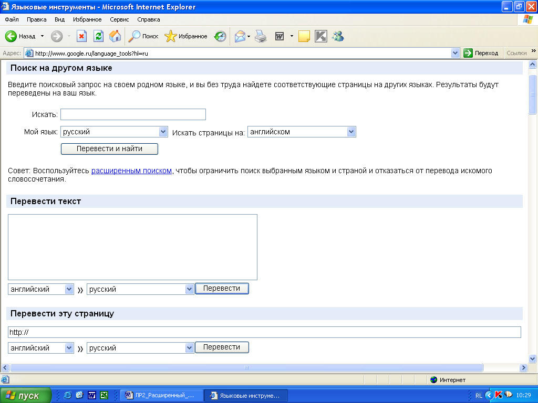Open the Mail button dropdown arrow

(249, 36)
